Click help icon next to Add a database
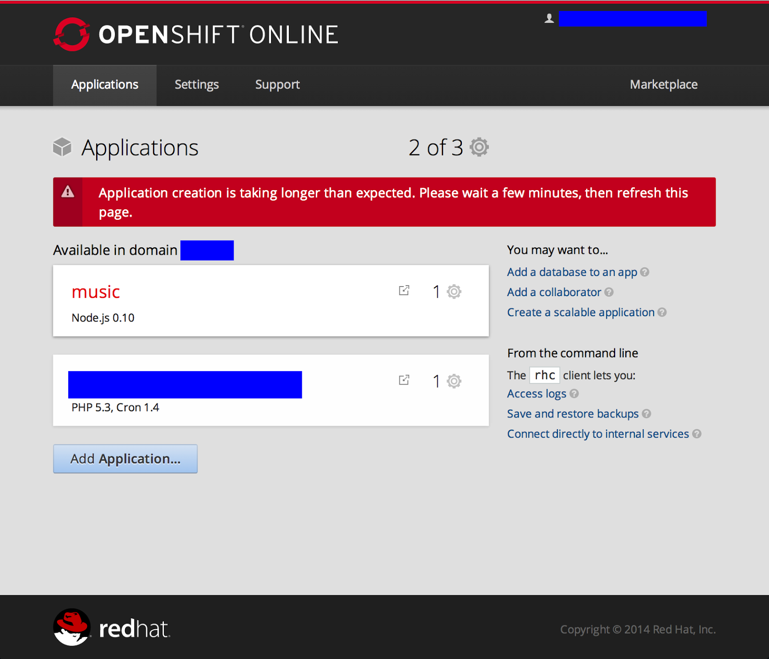Screen dimensions: 769x659 (645, 272)
